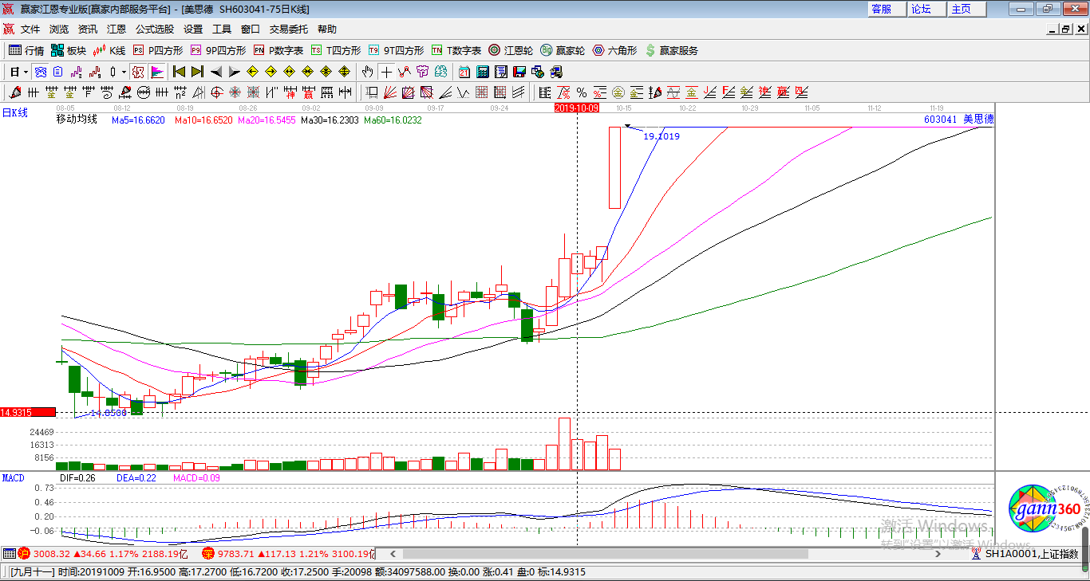Open the candlestick style dropdown arrow
The width and height of the screenshot is (1090, 581).
(x=124, y=72)
